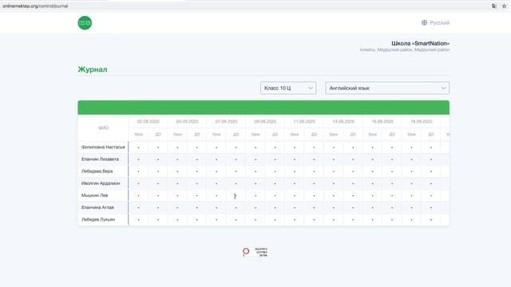
Task: Select the 11.09.2020 date header
Action: pyautogui.click(x=304, y=121)
